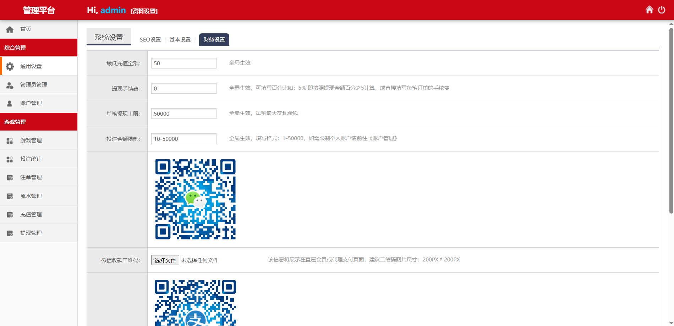Open 投注统计 page

[39, 159]
